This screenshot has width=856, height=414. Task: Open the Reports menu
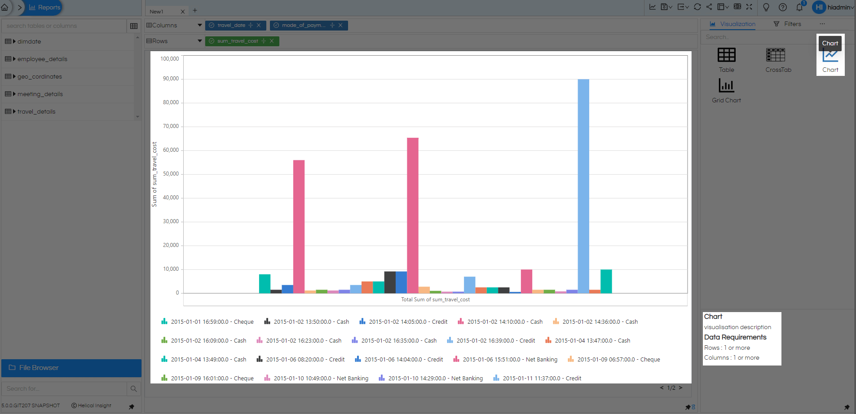click(44, 7)
